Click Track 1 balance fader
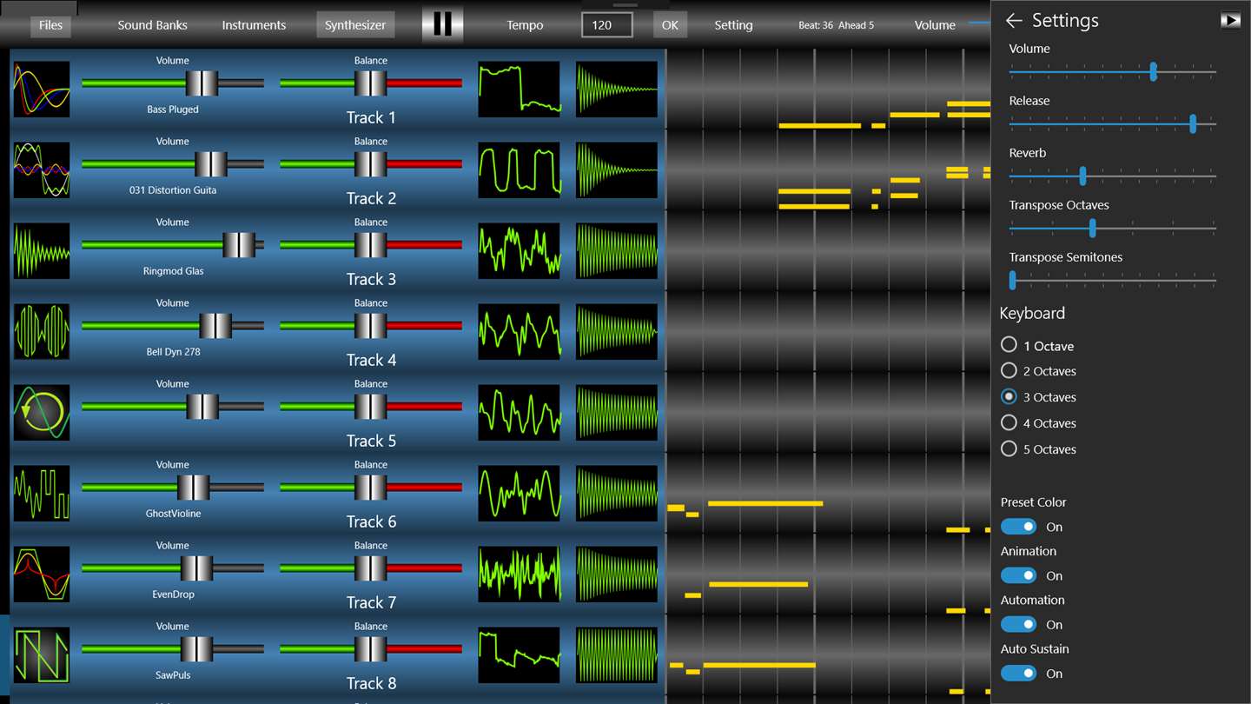Viewport: 1251px width, 704px height. click(x=371, y=83)
